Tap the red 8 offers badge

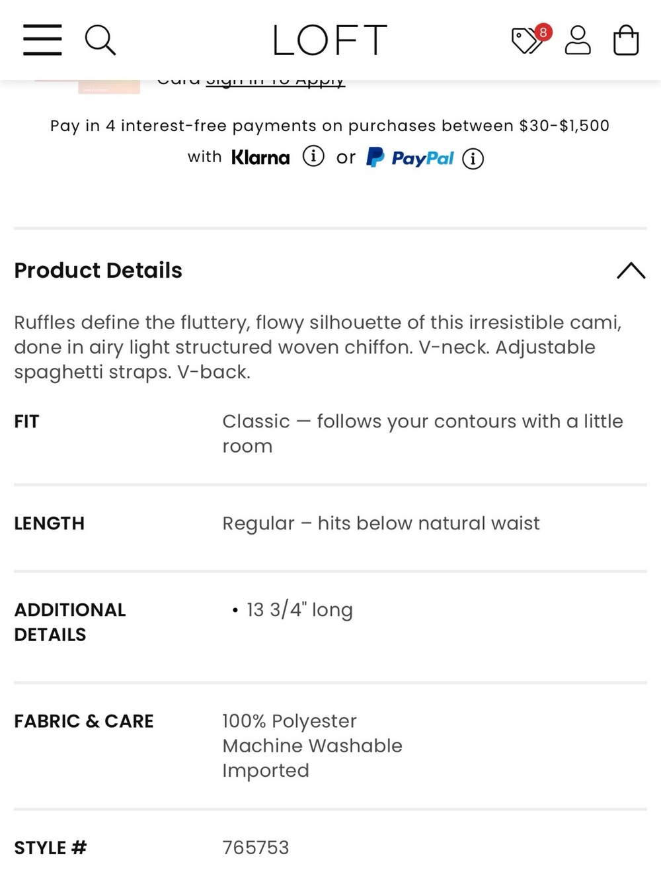click(543, 32)
